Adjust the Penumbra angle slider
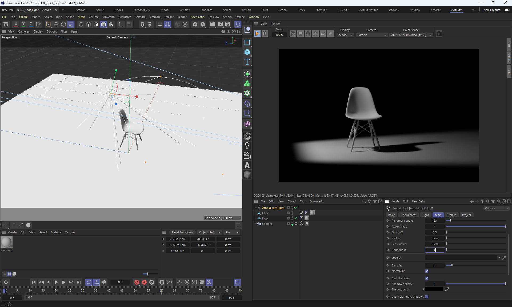The width and height of the screenshot is (512, 307). pos(450,221)
